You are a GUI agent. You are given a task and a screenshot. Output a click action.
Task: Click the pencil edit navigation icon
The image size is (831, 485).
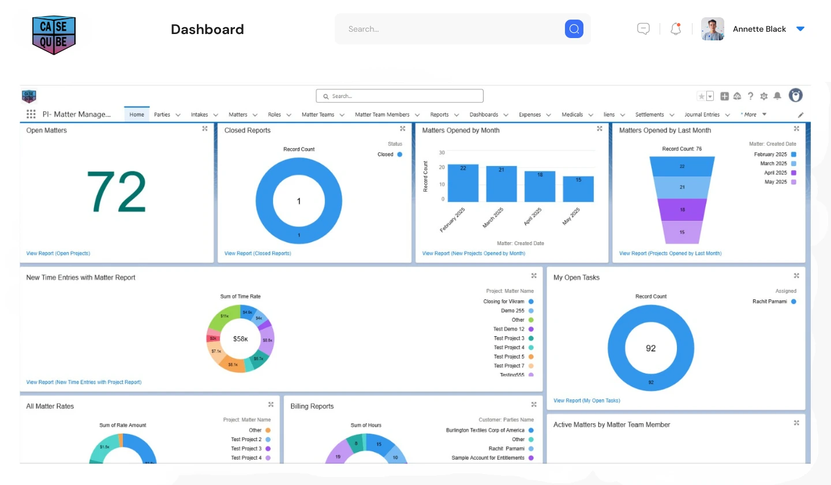click(801, 115)
